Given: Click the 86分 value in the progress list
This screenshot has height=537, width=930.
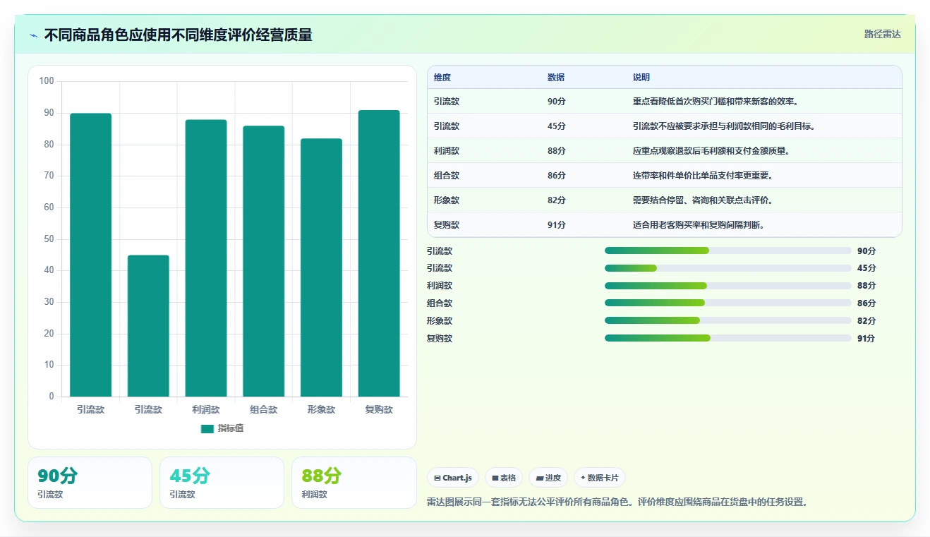Looking at the screenshot, I should 866,303.
